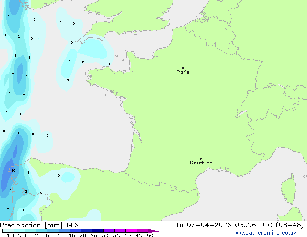
Task: Select the 25–30 mm dark blue swatch
Action: point(97,231)
